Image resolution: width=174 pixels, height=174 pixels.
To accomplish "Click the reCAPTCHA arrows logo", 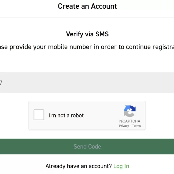I will [x=130, y=111].
